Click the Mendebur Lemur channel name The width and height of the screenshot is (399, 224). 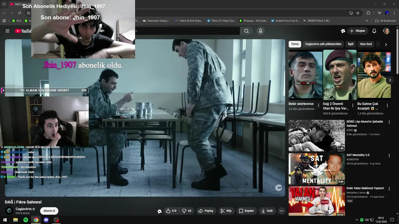pyautogui.click(x=356, y=193)
